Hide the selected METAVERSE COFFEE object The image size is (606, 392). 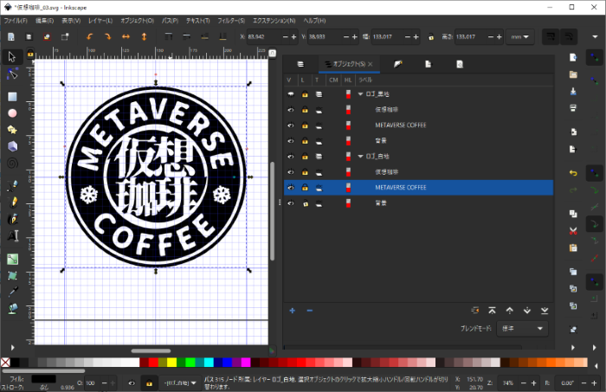pos(291,188)
